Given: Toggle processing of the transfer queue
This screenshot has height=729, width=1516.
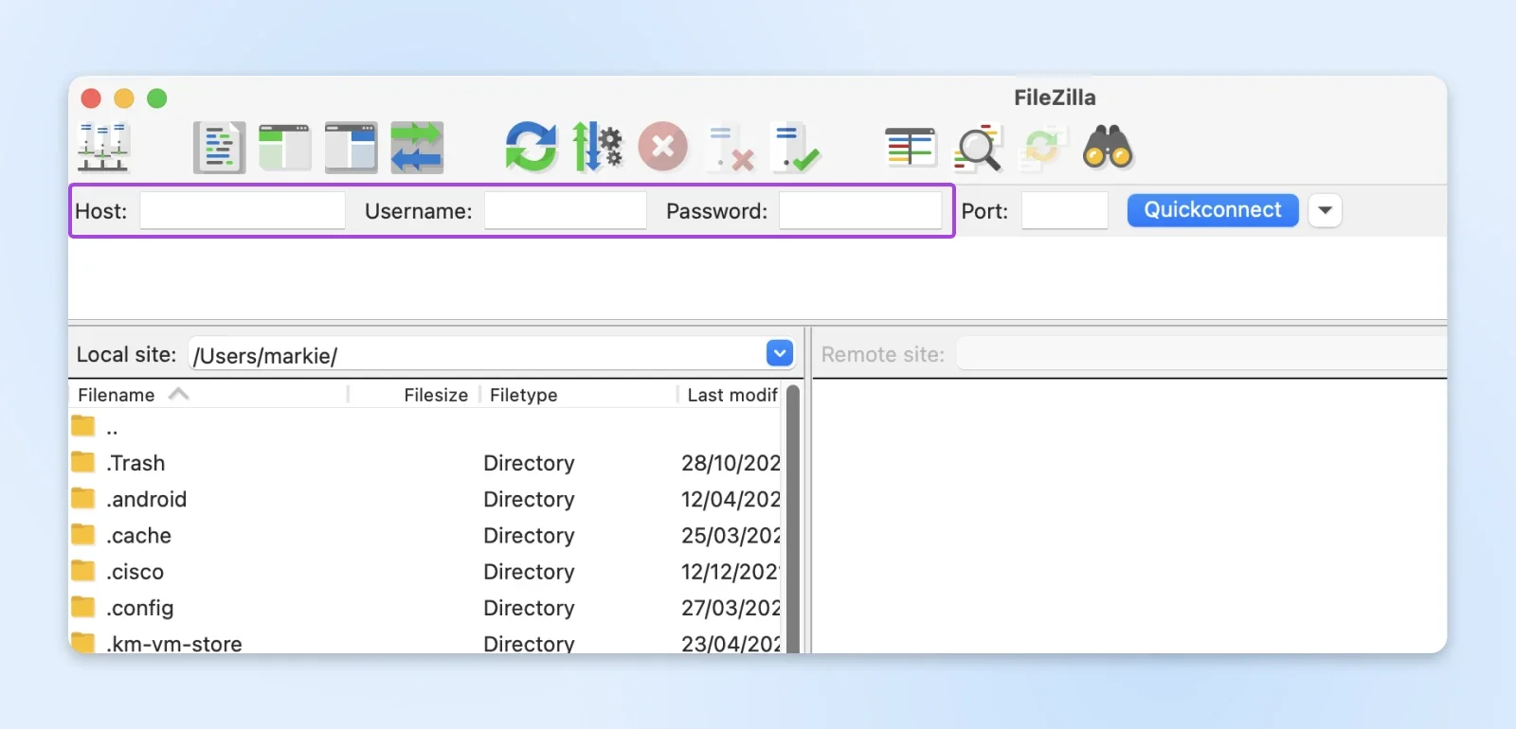Looking at the screenshot, I should 597,148.
